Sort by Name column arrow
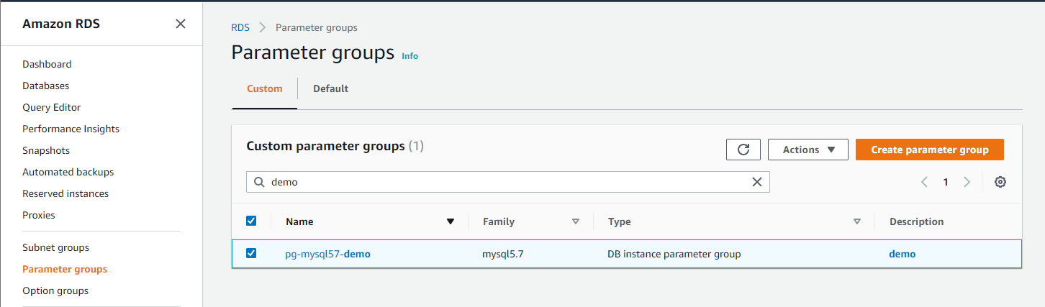Viewport: 1045px width, 307px height. pos(451,221)
